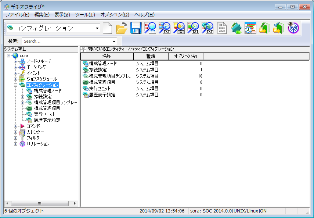Select 構成管理ノード in the left tree
Viewport: 314px width, 218px height.
48,91
